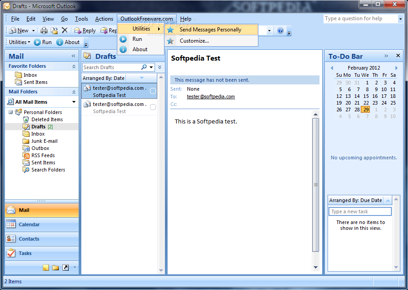Click the Run play icon in toolbar

click(37, 42)
